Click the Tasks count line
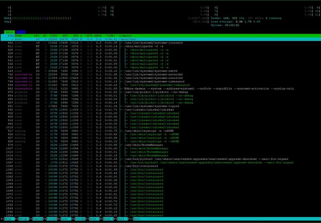The height and width of the screenshot is (223, 321). click(246, 18)
